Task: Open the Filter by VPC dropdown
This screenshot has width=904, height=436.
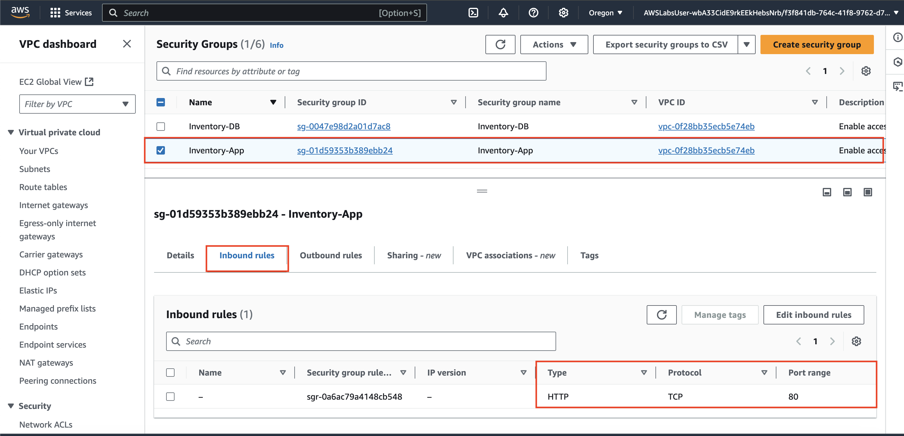Action: pyautogui.click(x=77, y=104)
